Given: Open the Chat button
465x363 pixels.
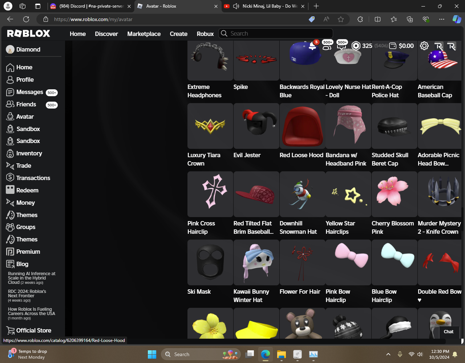Looking at the screenshot, I should click(x=449, y=331).
